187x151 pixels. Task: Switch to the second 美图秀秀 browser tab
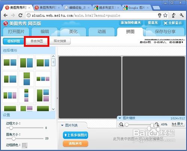47,8
